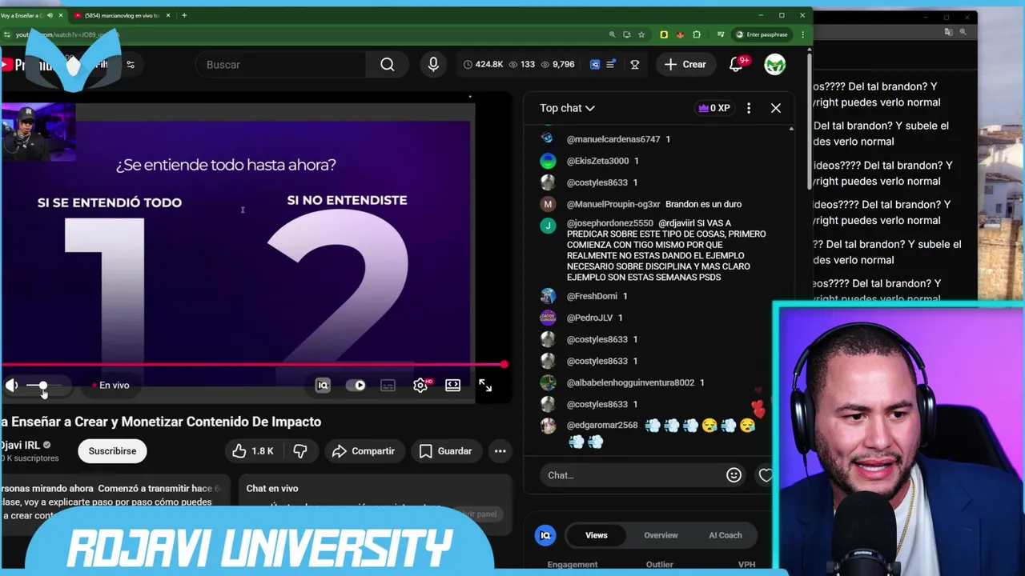Click the YouTube search magnifier button
Viewport: 1025px width, 576px height.
[x=388, y=65]
